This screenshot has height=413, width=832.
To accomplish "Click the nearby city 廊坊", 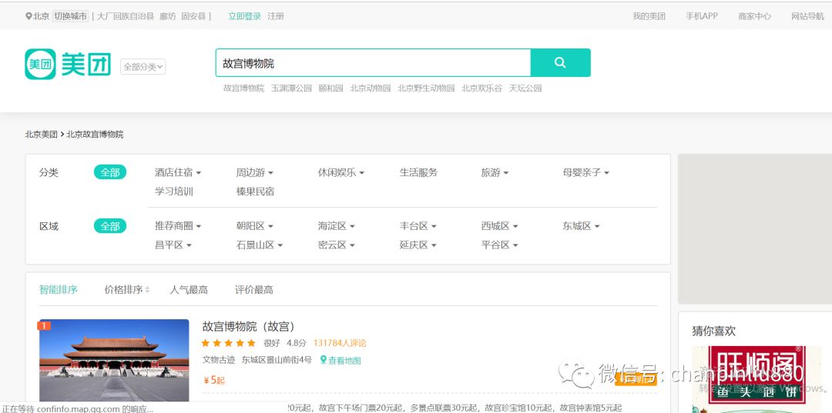I will 168,16.
